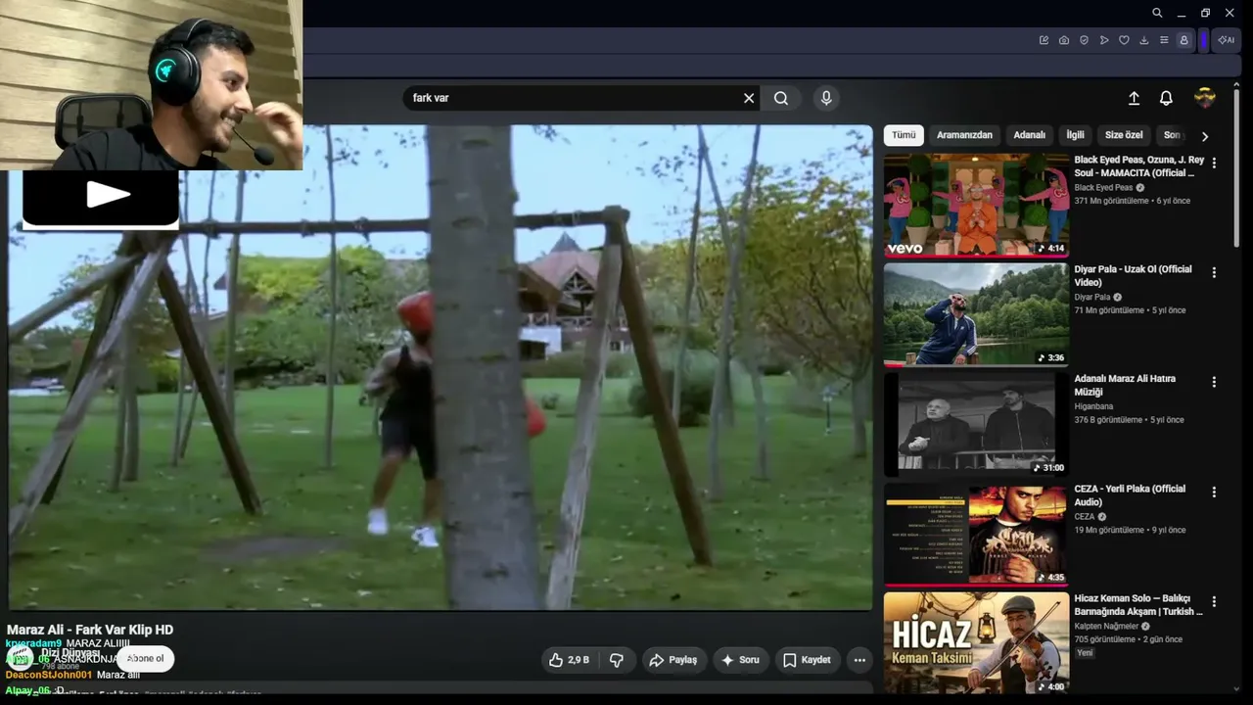The height and width of the screenshot is (705, 1253).
Task: Select the Adanalı filter chip
Action: point(1030,135)
